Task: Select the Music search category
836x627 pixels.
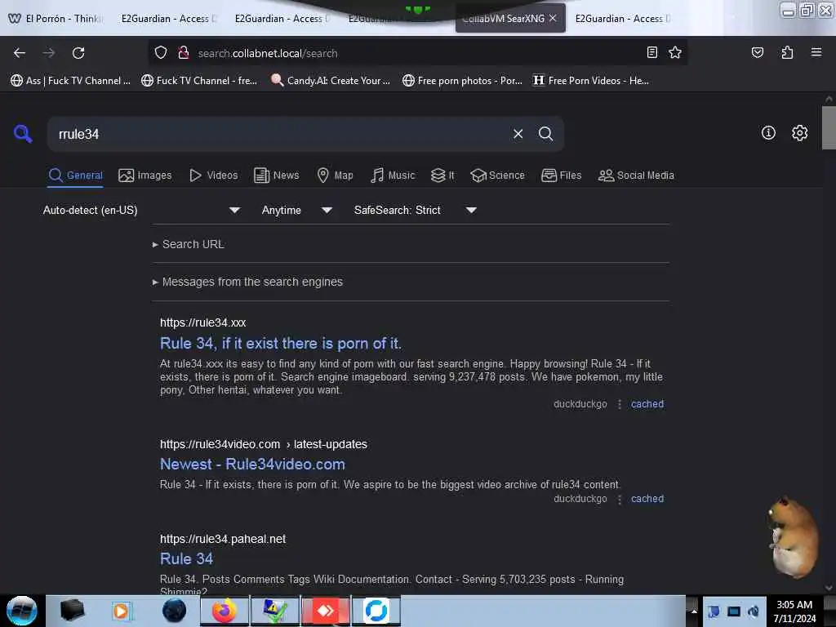Action: tap(393, 176)
